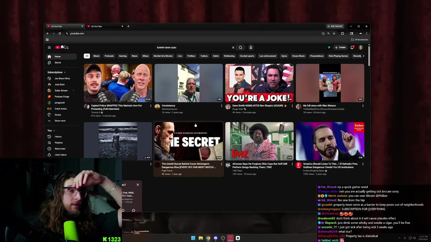Open the Afroman TMZ video thumbnail
The height and width of the screenshot is (242, 431).
click(x=259, y=141)
